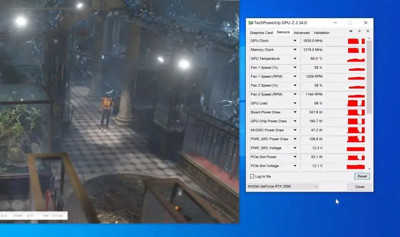Open the Fan 2 Speed (%) dropdown
The height and width of the screenshot is (237, 400).
coord(295,85)
